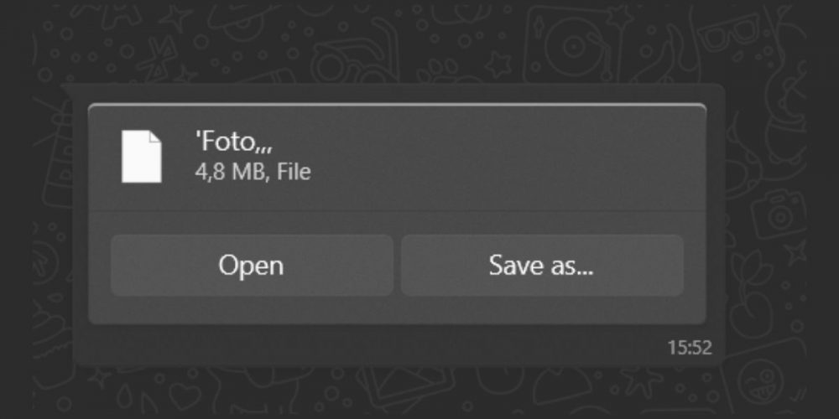
Task: Click the empty bubble strip left of the timestamp
Action: (369, 346)
